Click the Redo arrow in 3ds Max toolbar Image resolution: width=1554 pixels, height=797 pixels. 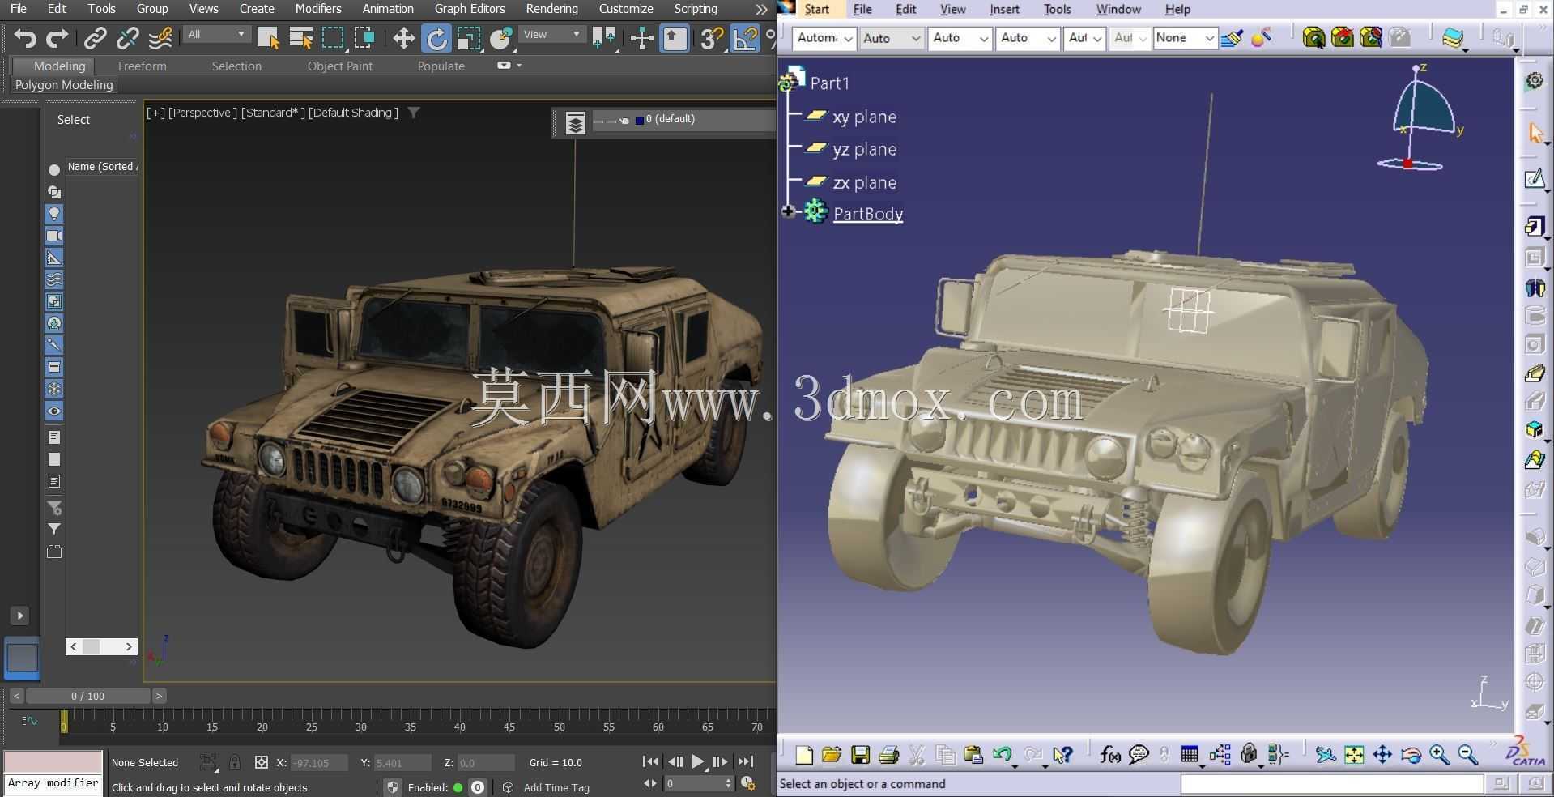[57, 38]
